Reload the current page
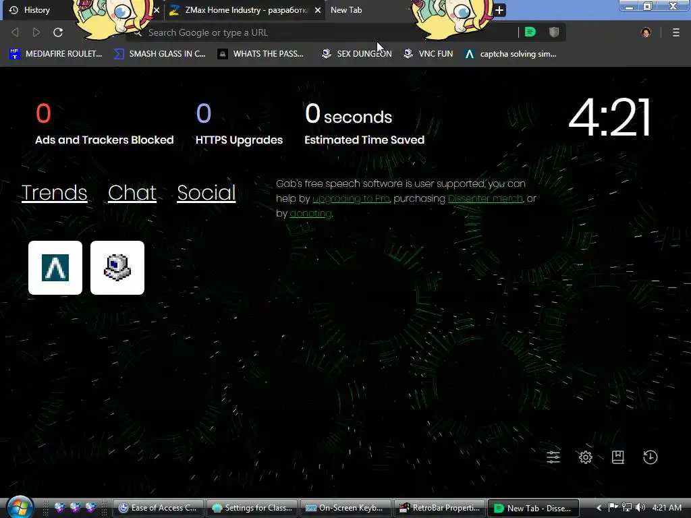 (x=58, y=32)
